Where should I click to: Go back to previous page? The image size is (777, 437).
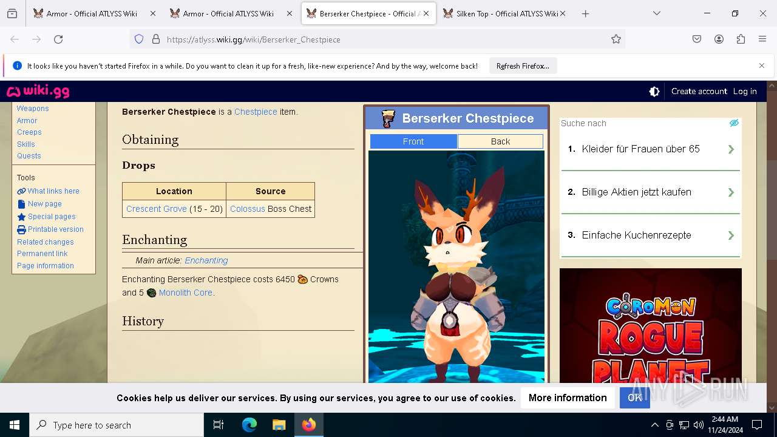click(15, 39)
